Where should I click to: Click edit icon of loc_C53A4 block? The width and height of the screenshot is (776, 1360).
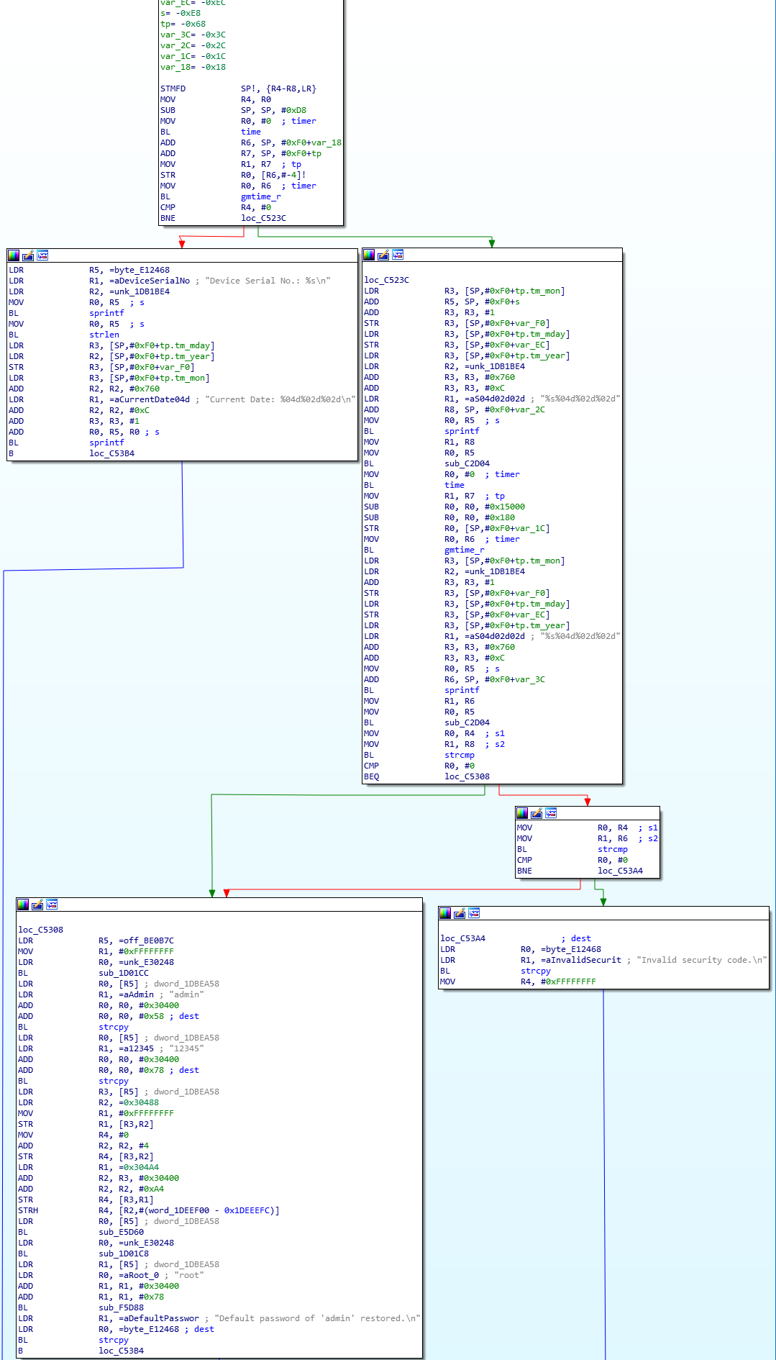click(x=460, y=913)
